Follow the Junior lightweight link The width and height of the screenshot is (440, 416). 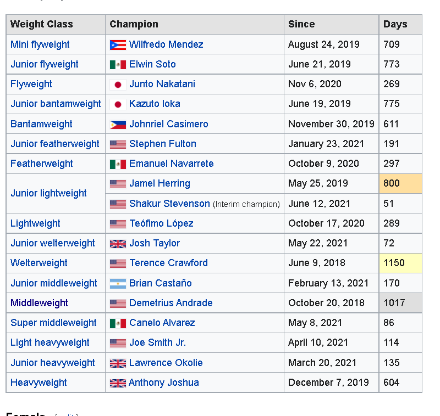(48, 193)
